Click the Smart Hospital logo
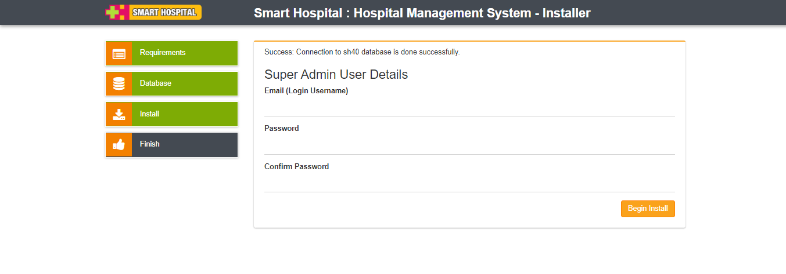Screen dimensions: 786x274 pos(153,12)
